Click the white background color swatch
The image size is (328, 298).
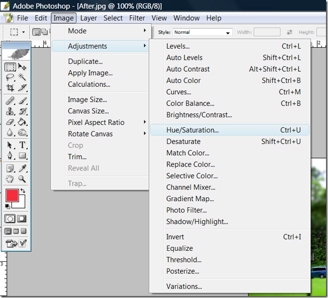[x=21, y=204]
